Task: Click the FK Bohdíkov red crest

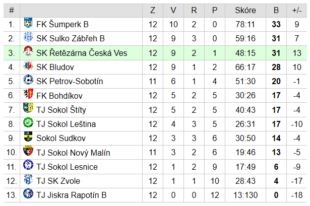Action: point(28,94)
